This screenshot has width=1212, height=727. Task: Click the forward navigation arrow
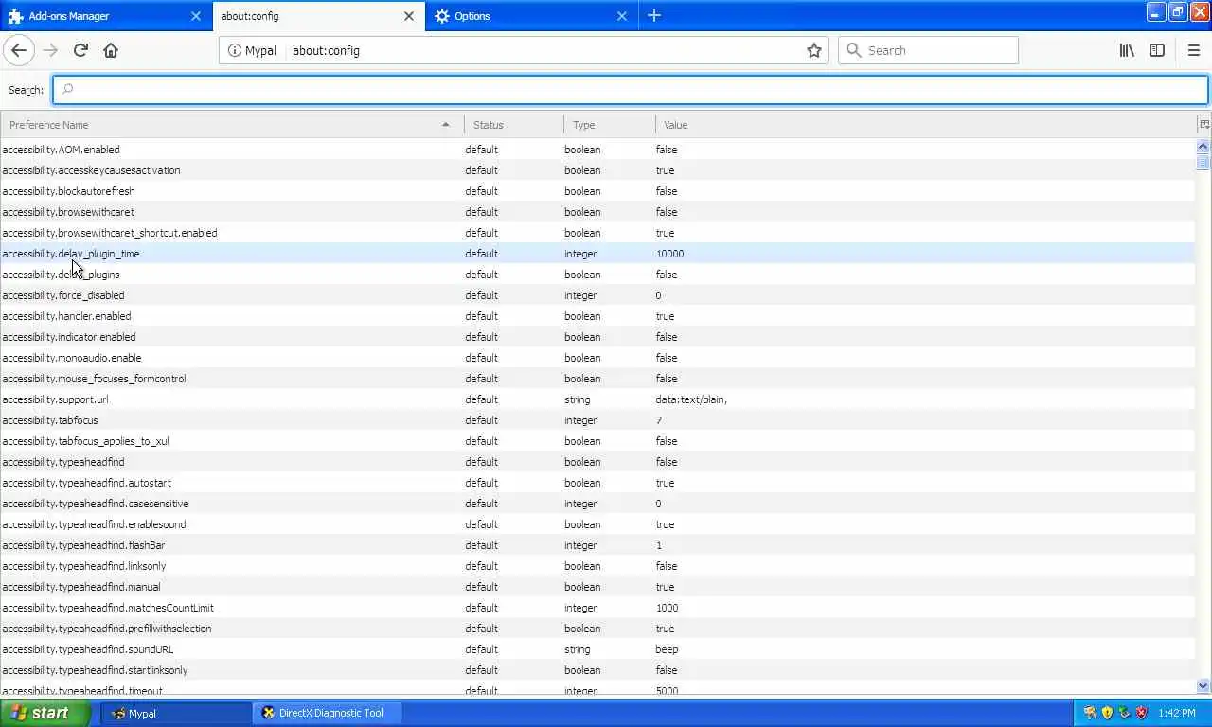click(x=50, y=50)
